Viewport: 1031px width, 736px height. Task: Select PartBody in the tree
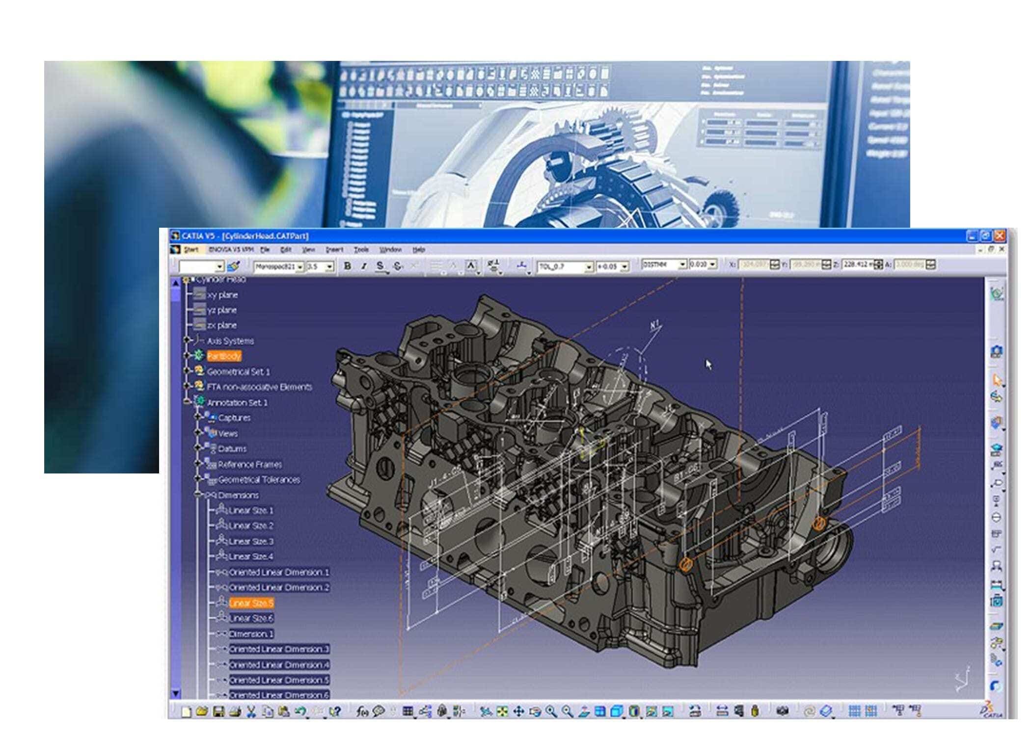click(x=224, y=356)
